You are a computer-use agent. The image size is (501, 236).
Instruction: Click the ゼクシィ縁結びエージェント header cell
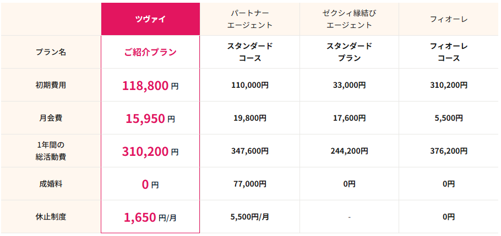349,19
